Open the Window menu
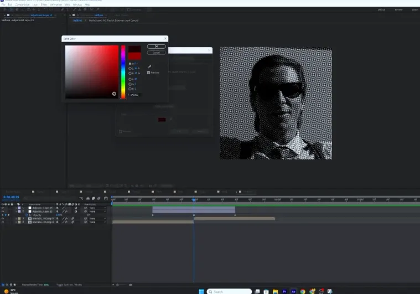The width and height of the screenshot is (420, 294). tap(77, 4)
